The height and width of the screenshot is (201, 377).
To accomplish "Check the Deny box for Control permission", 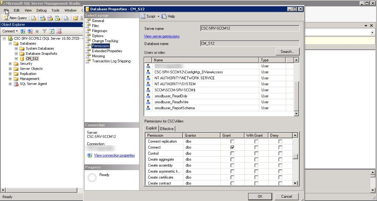I will click(x=280, y=153).
